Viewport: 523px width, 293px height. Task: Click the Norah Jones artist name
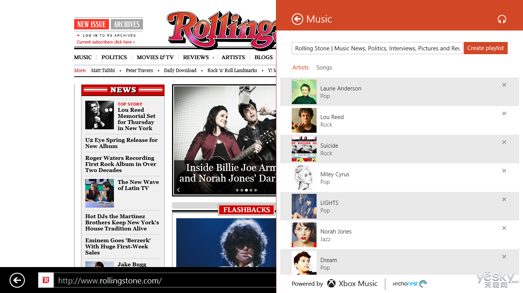click(x=336, y=232)
